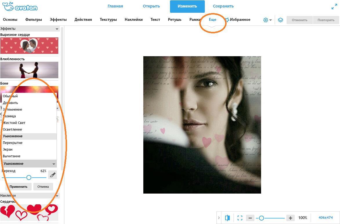Choose the Перекрытие blend mode
Screen dimensions: 340x224
13,143
